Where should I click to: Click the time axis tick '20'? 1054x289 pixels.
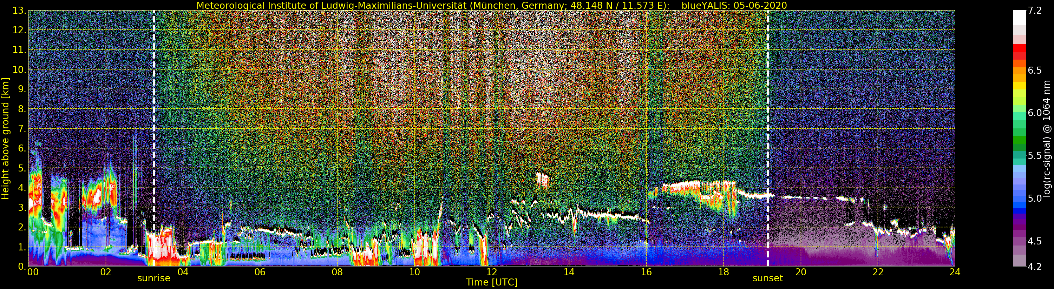click(x=800, y=272)
